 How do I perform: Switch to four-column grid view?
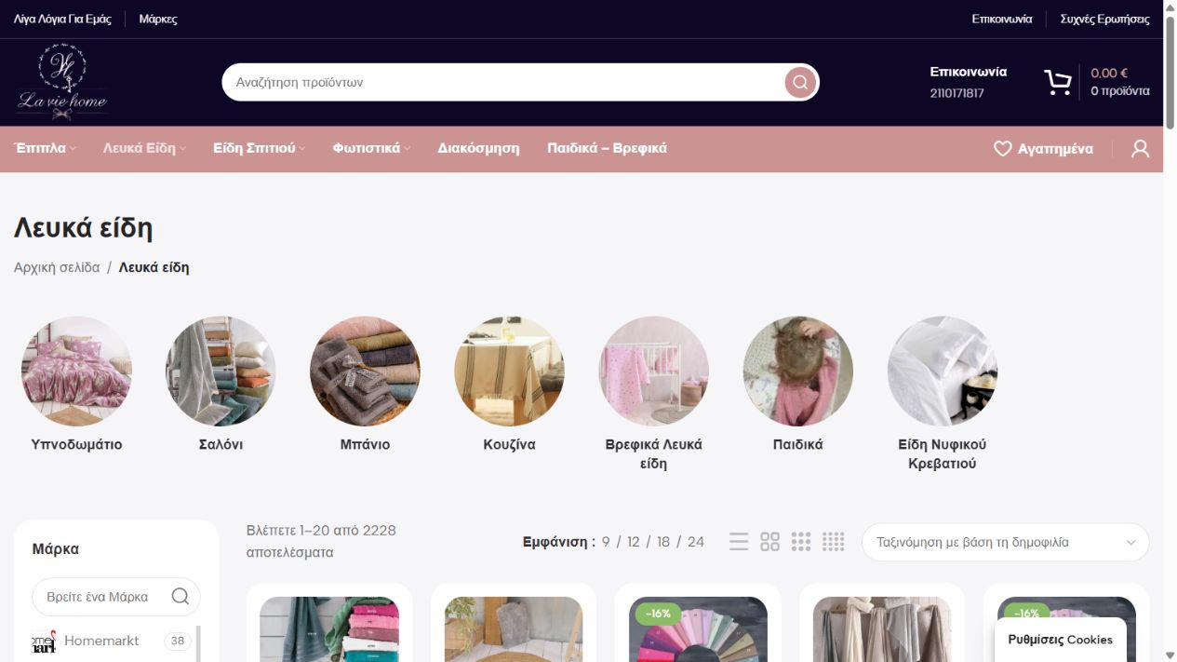[x=834, y=542]
